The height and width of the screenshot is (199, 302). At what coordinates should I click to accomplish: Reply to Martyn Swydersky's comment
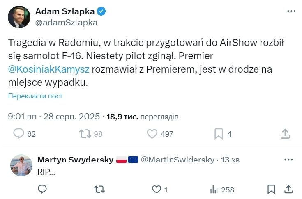(x=42, y=189)
